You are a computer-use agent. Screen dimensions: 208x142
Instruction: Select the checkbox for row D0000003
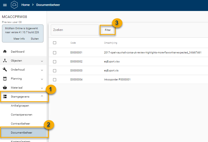click(55, 71)
